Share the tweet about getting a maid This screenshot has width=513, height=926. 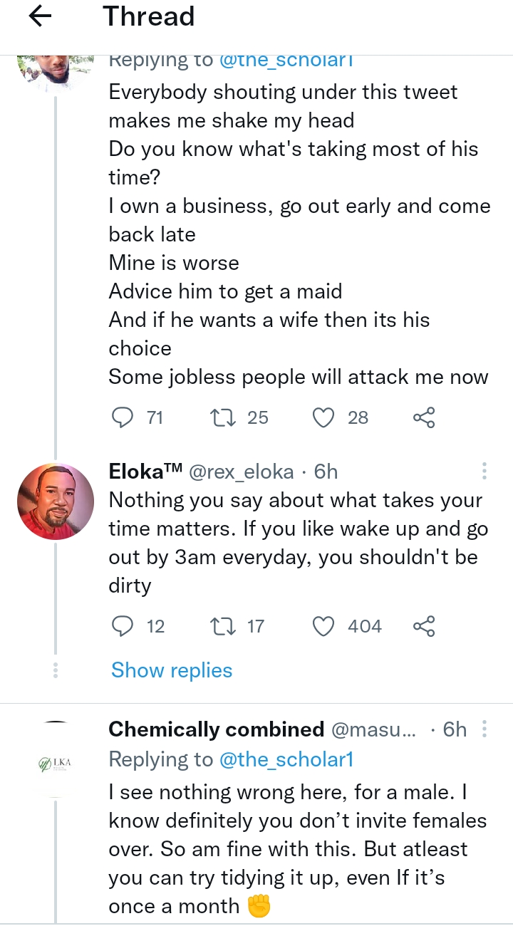coord(424,417)
